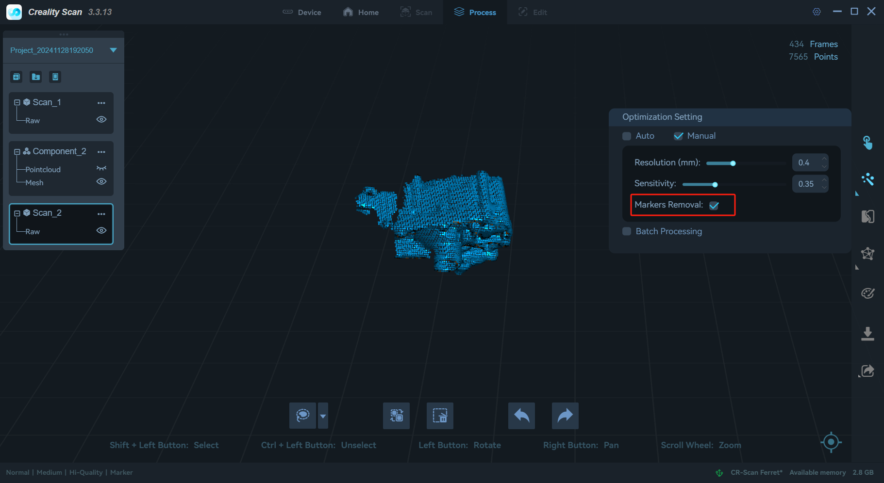Click the share icon in right sidebar

(867, 371)
